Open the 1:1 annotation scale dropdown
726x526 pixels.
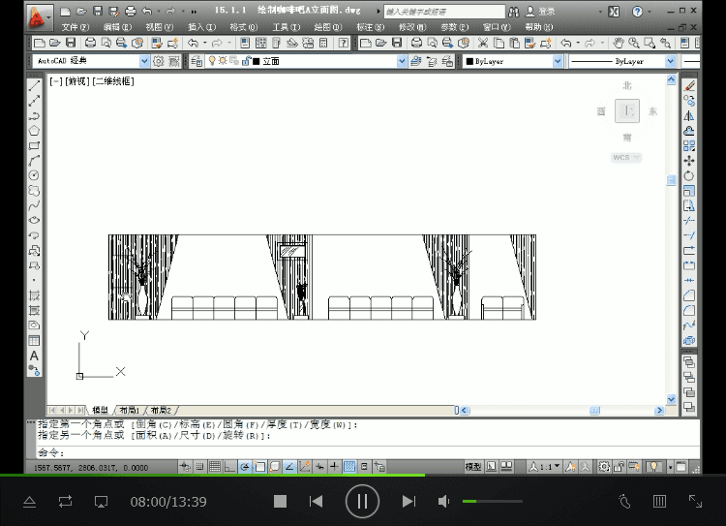pos(545,467)
